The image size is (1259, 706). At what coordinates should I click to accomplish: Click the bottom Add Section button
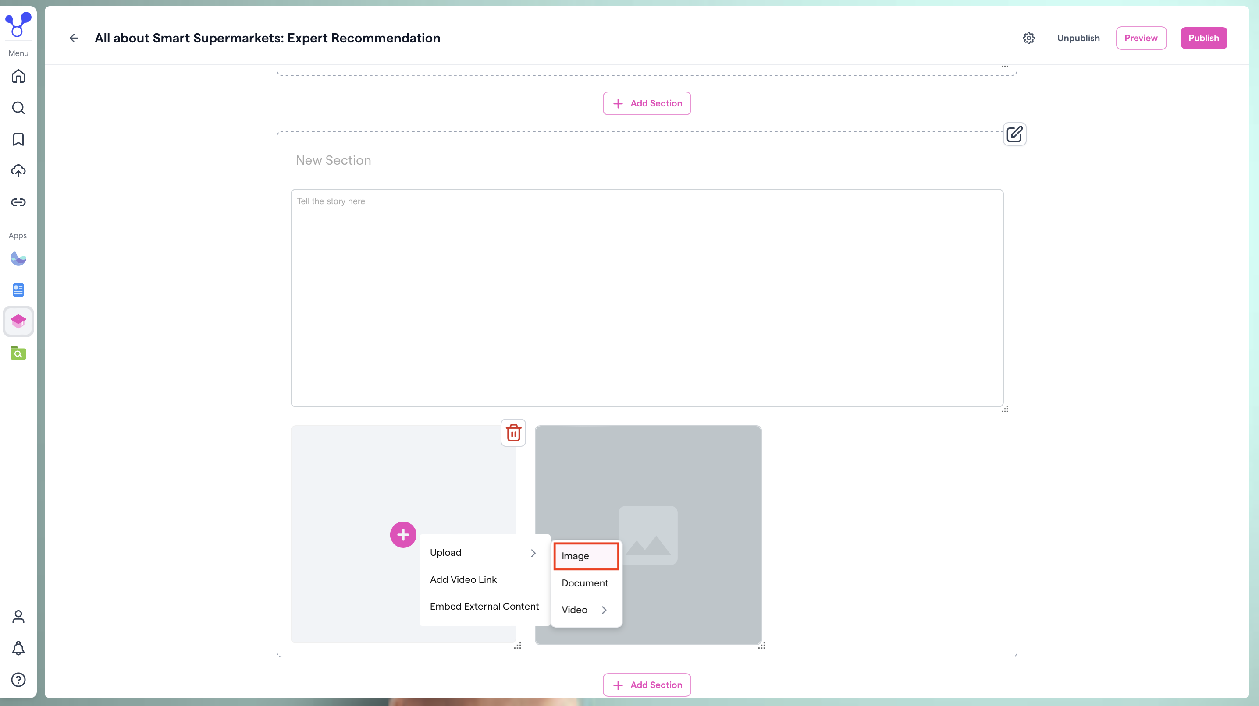pyautogui.click(x=647, y=685)
